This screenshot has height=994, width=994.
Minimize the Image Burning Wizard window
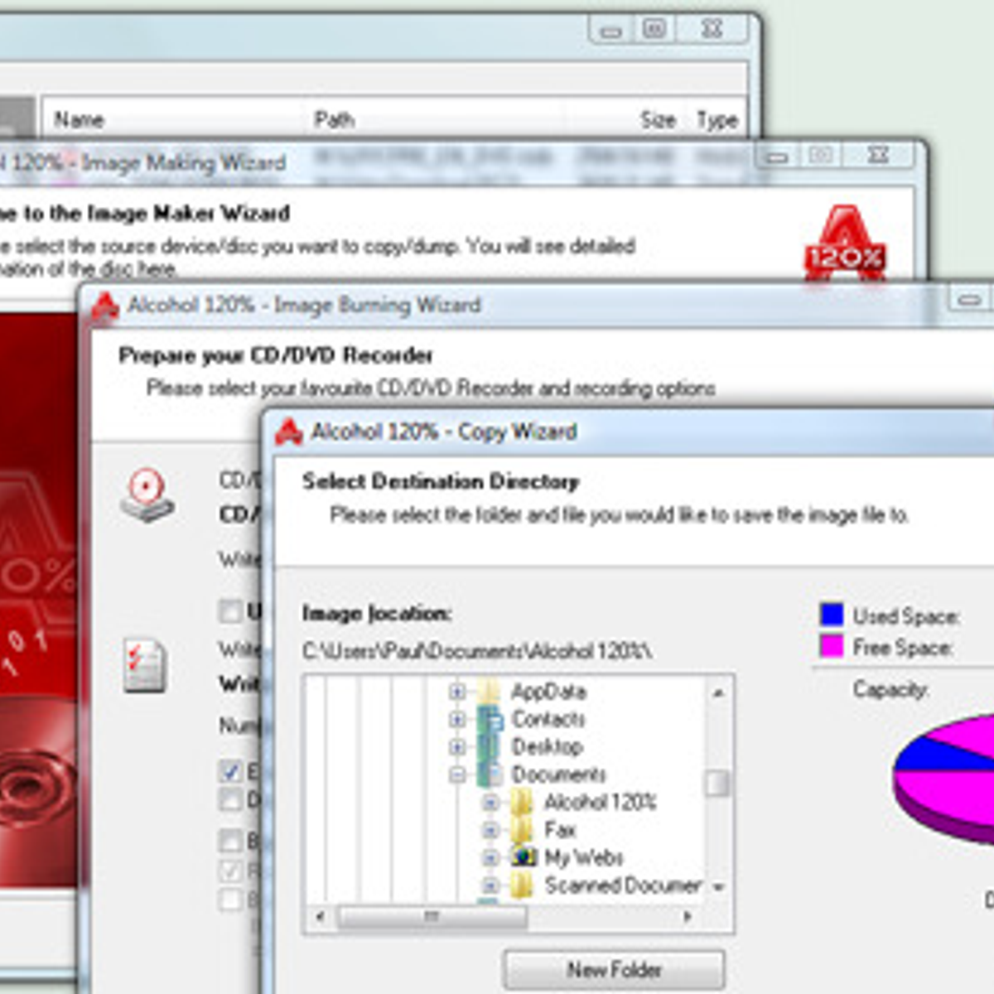click(970, 298)
